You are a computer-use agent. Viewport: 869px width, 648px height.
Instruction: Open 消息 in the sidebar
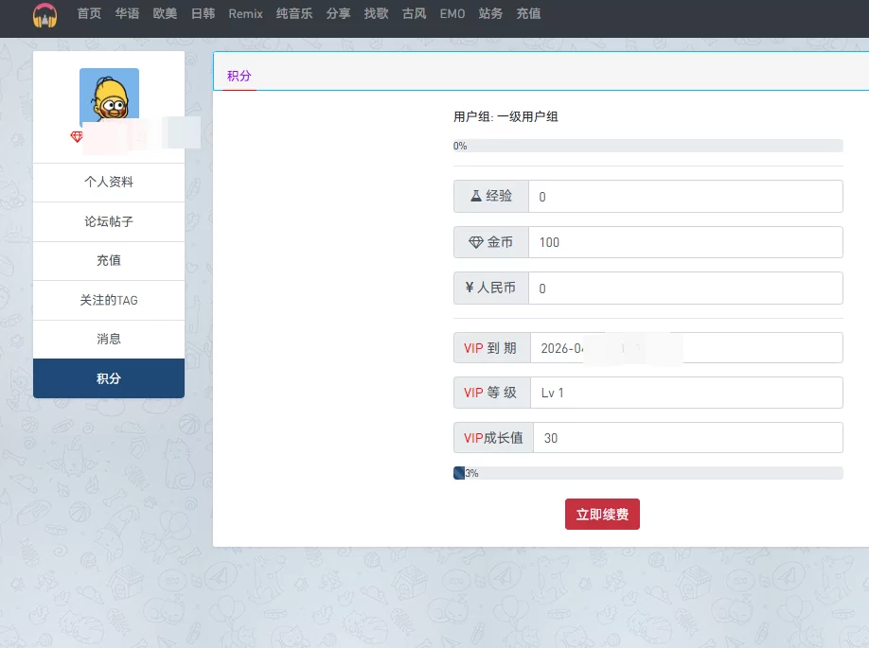pos(109,339)
